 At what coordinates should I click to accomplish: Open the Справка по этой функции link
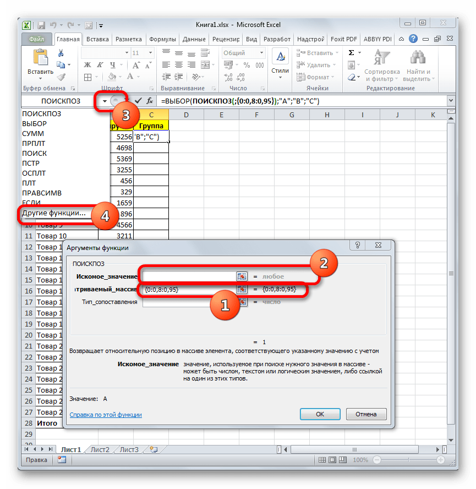click(106, 415)
